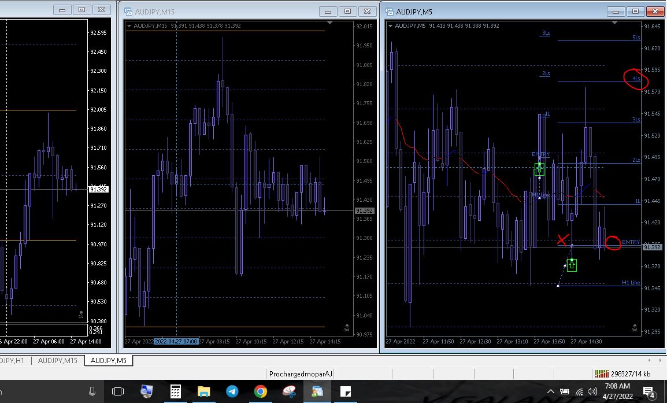Expand the AUDJPY,M5 chart header triangle menu
The width and height of the screenshot is (667, 403).
(391, 25)
